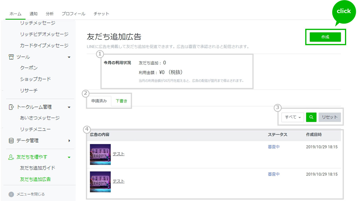Open the チャット top navigation tab
Image resolution: width=357 pixels, height=201 pixels.
[x=101, y=14]
